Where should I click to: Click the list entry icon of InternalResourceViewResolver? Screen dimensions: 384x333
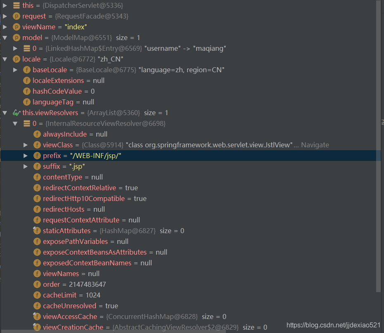[x=27, y=123]
